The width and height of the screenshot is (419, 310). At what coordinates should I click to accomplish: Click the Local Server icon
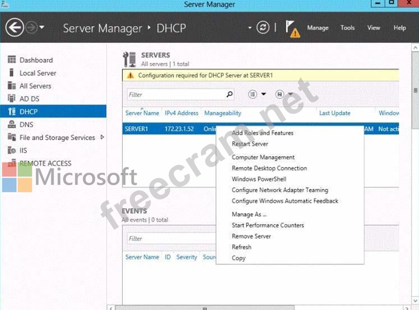(x=11, y=72)
